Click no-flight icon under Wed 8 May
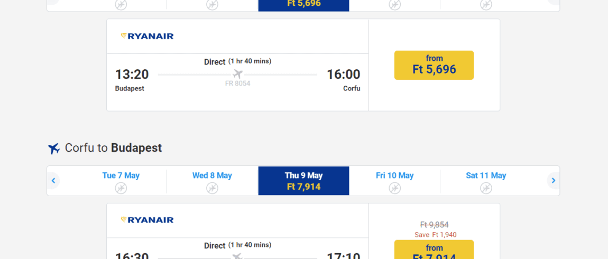 coord(212,188)
